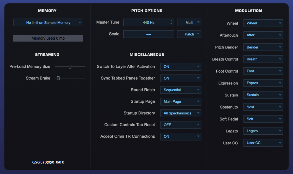Open Accept Omni TR Connections dropdown
Screen dimensions: 293x174
point(181,136)
